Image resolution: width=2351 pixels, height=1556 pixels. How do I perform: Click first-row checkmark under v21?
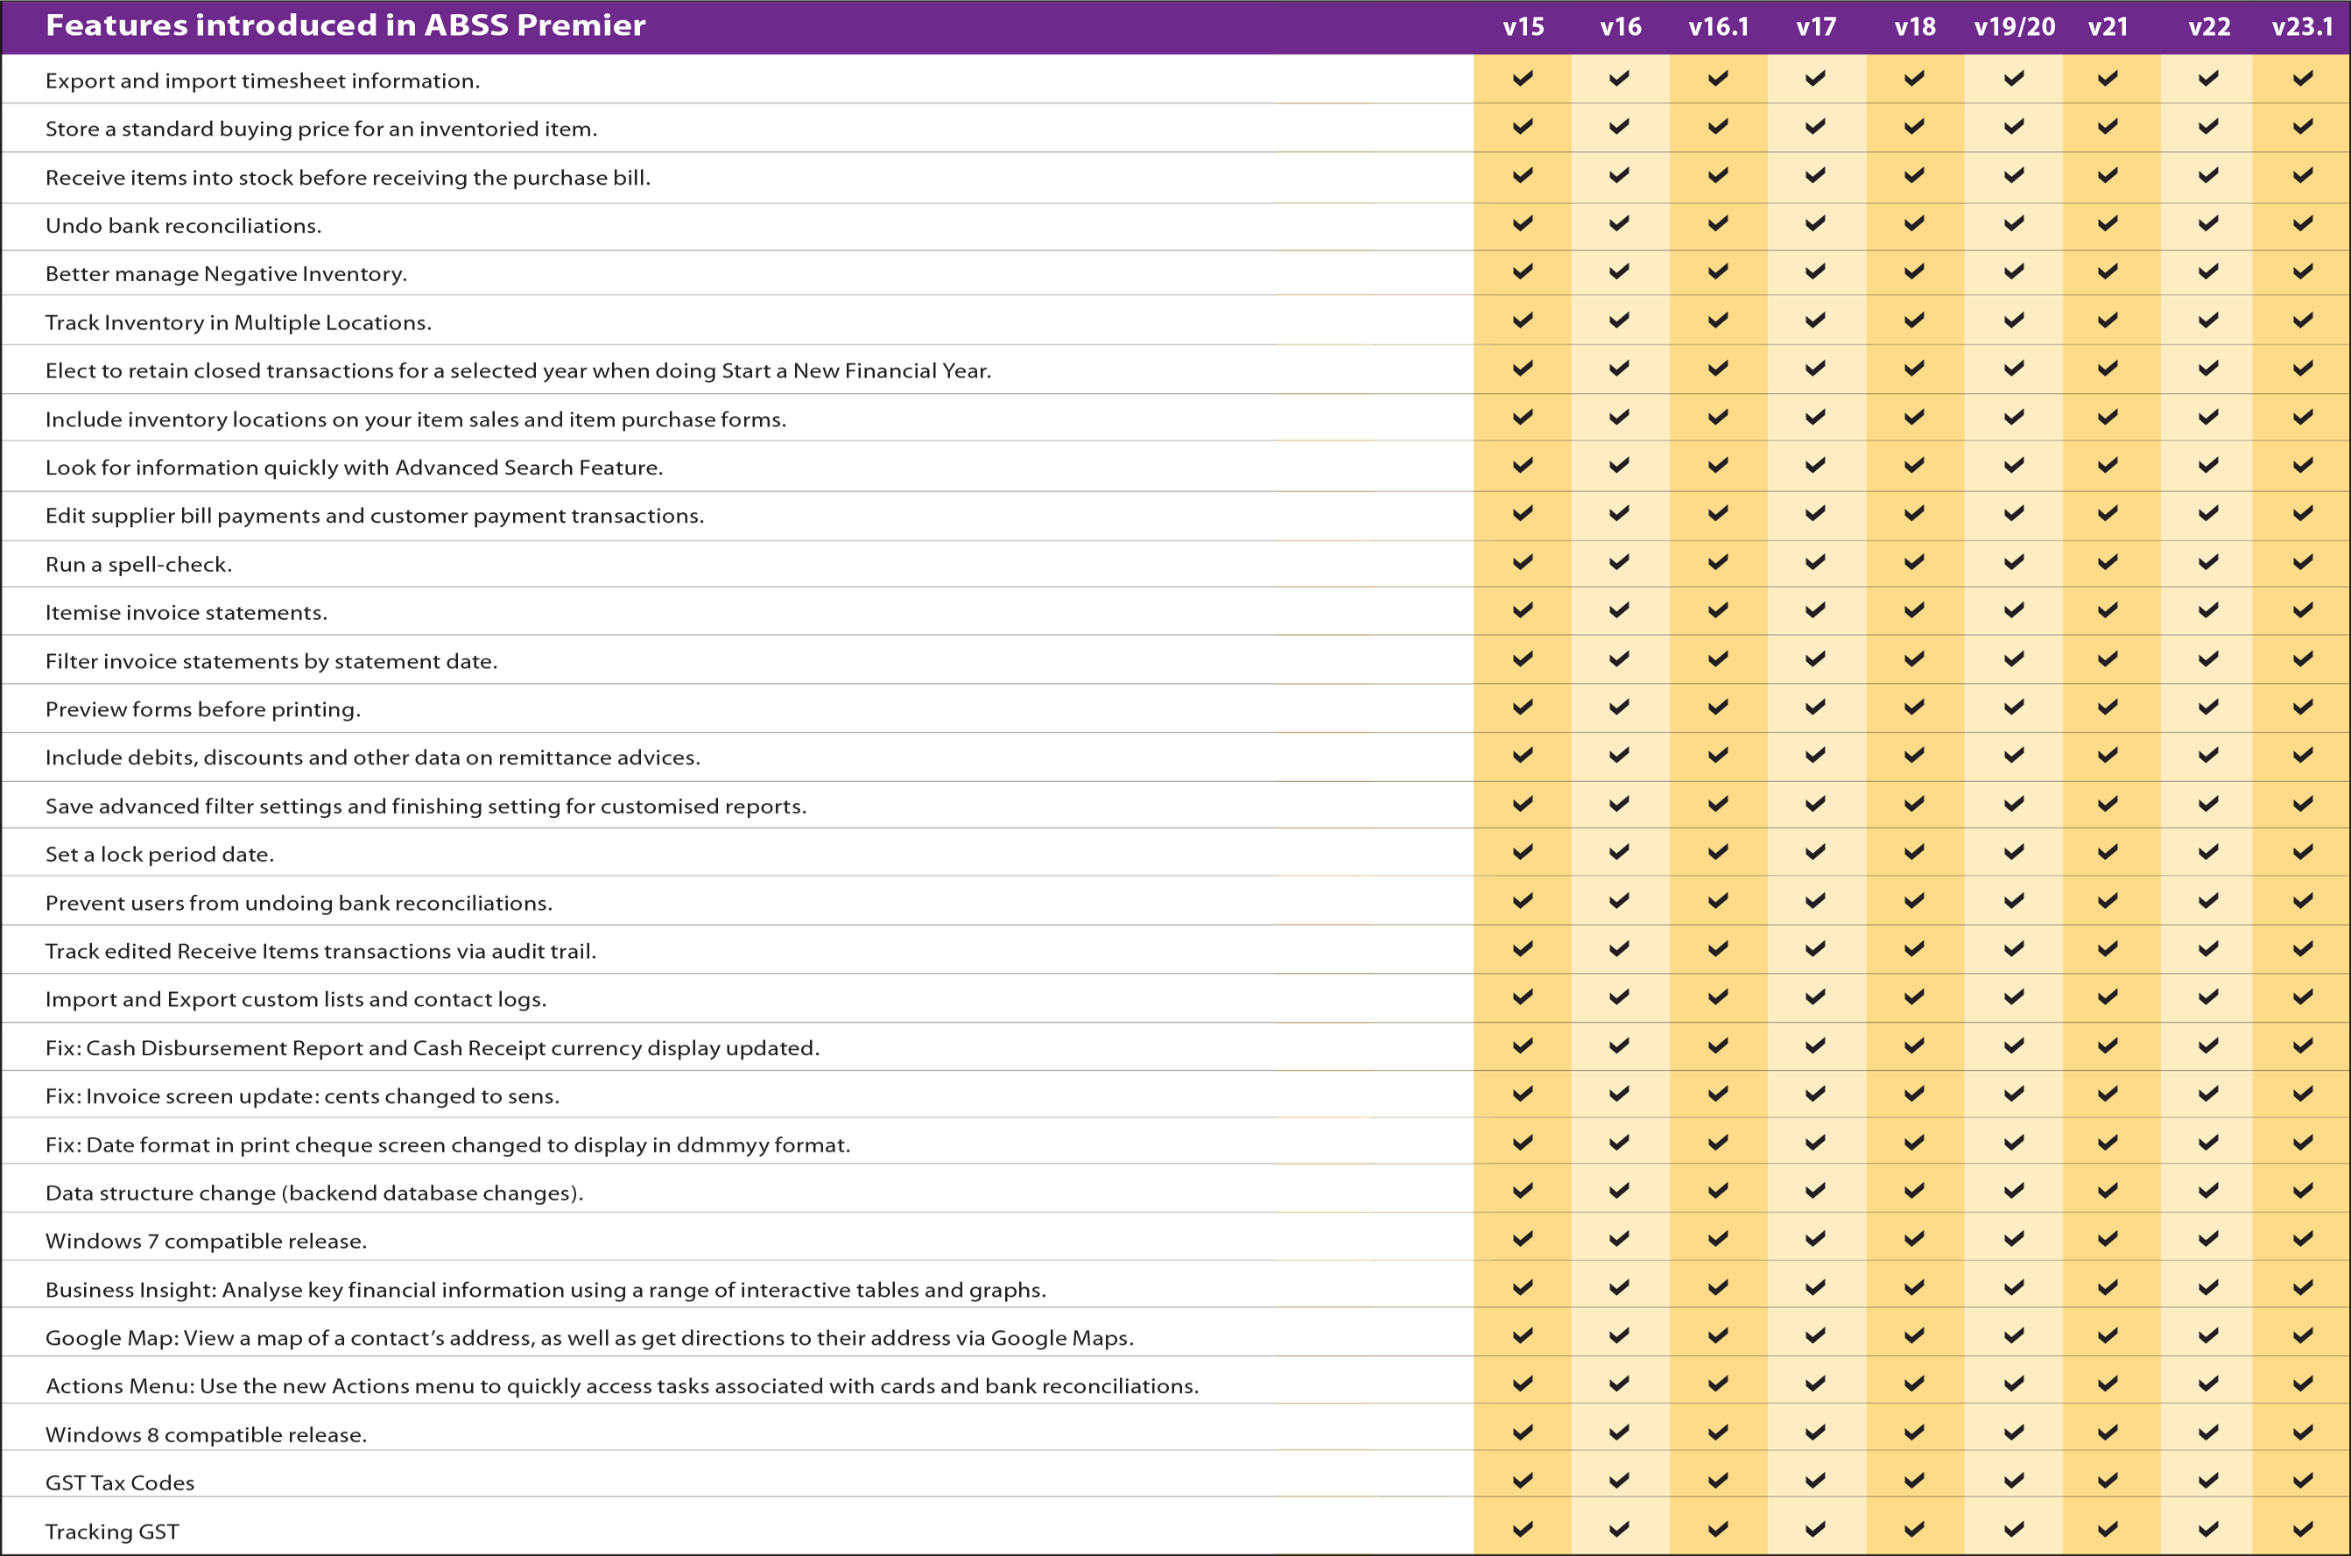(2108, 77)
